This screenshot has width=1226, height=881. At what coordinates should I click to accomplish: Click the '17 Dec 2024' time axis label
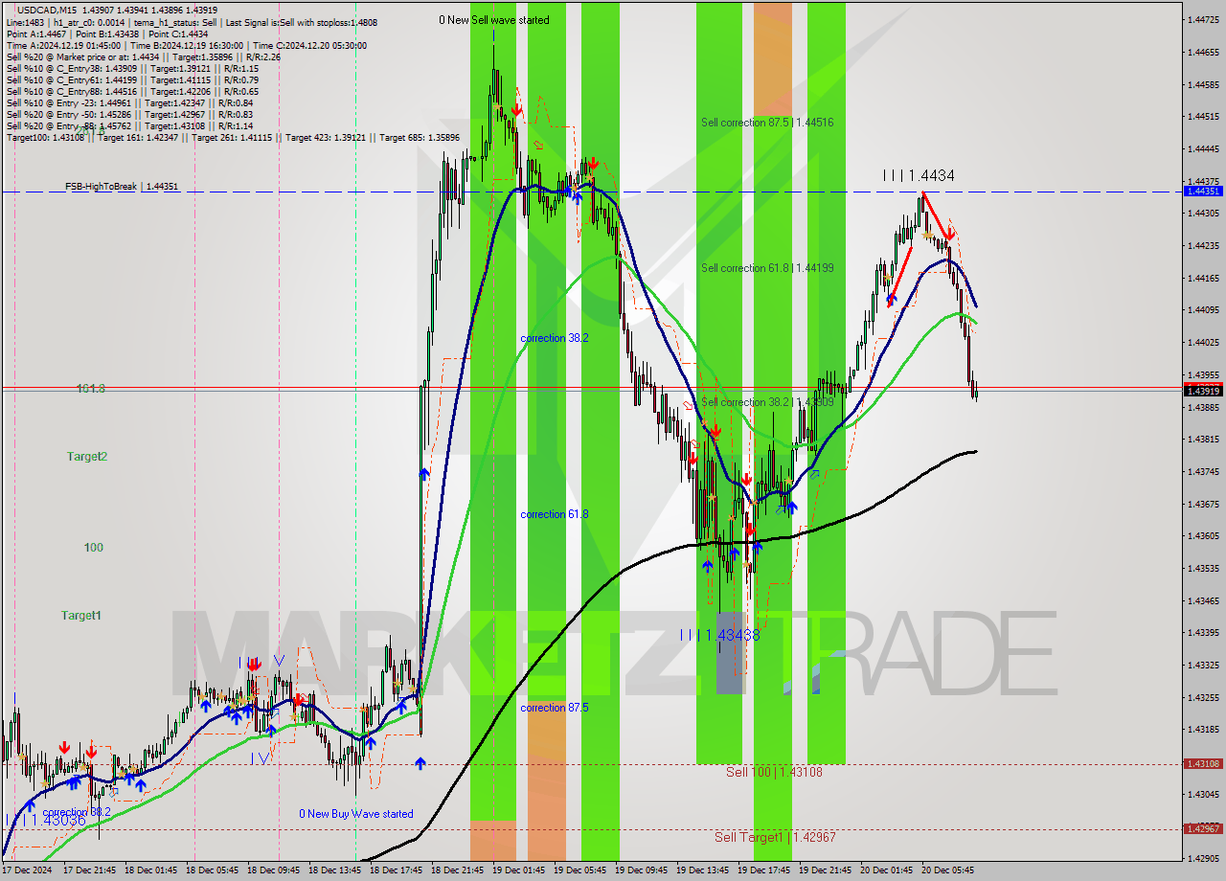28,870
